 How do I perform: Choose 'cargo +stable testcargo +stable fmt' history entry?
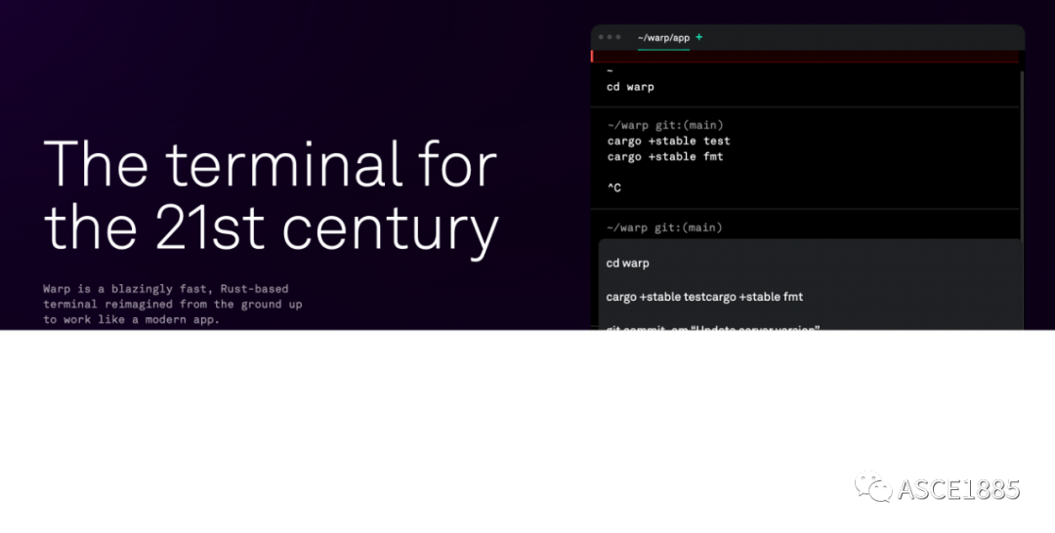[x=704, y=297]
